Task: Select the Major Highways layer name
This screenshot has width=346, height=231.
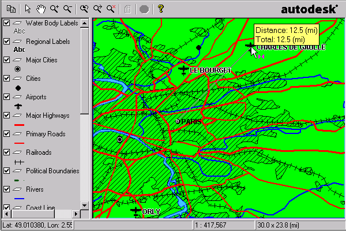Action: [x=47, y=115]
